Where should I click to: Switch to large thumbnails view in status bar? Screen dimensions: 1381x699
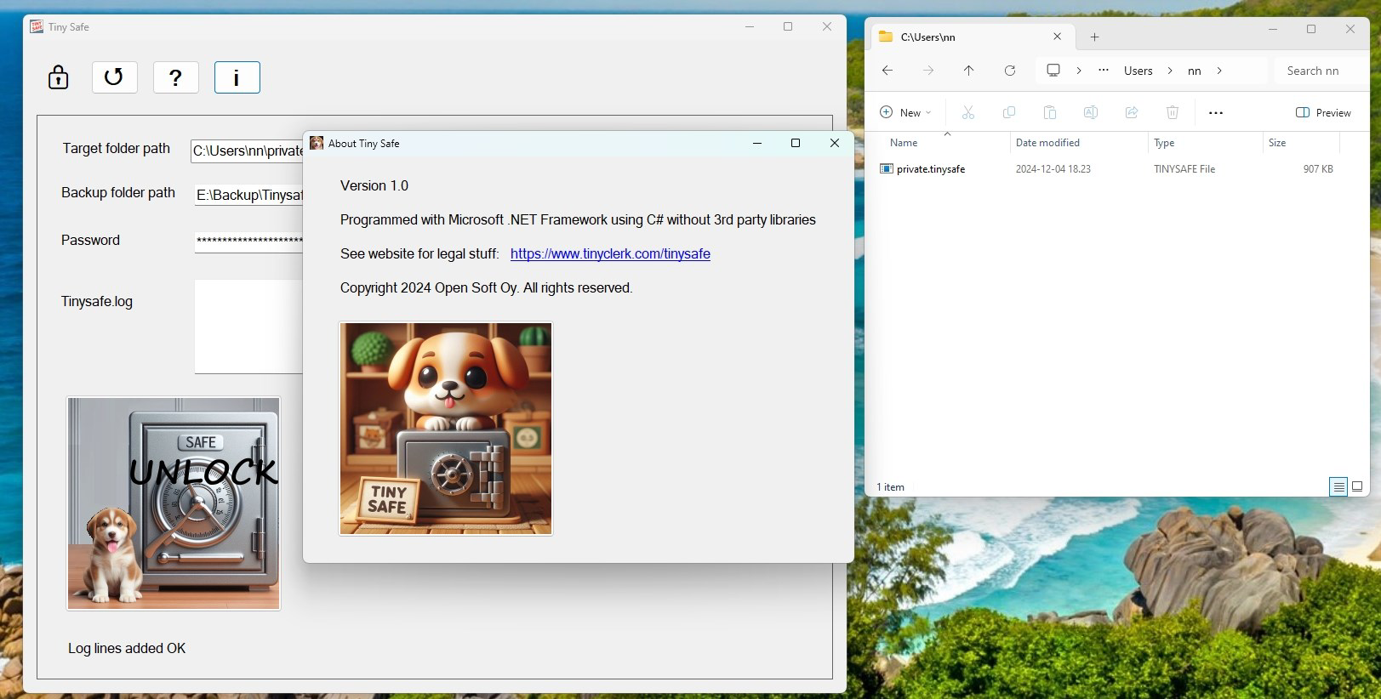pyautogui.click(x=1357, y=487)
